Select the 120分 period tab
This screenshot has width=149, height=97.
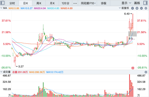coord(65,3)
